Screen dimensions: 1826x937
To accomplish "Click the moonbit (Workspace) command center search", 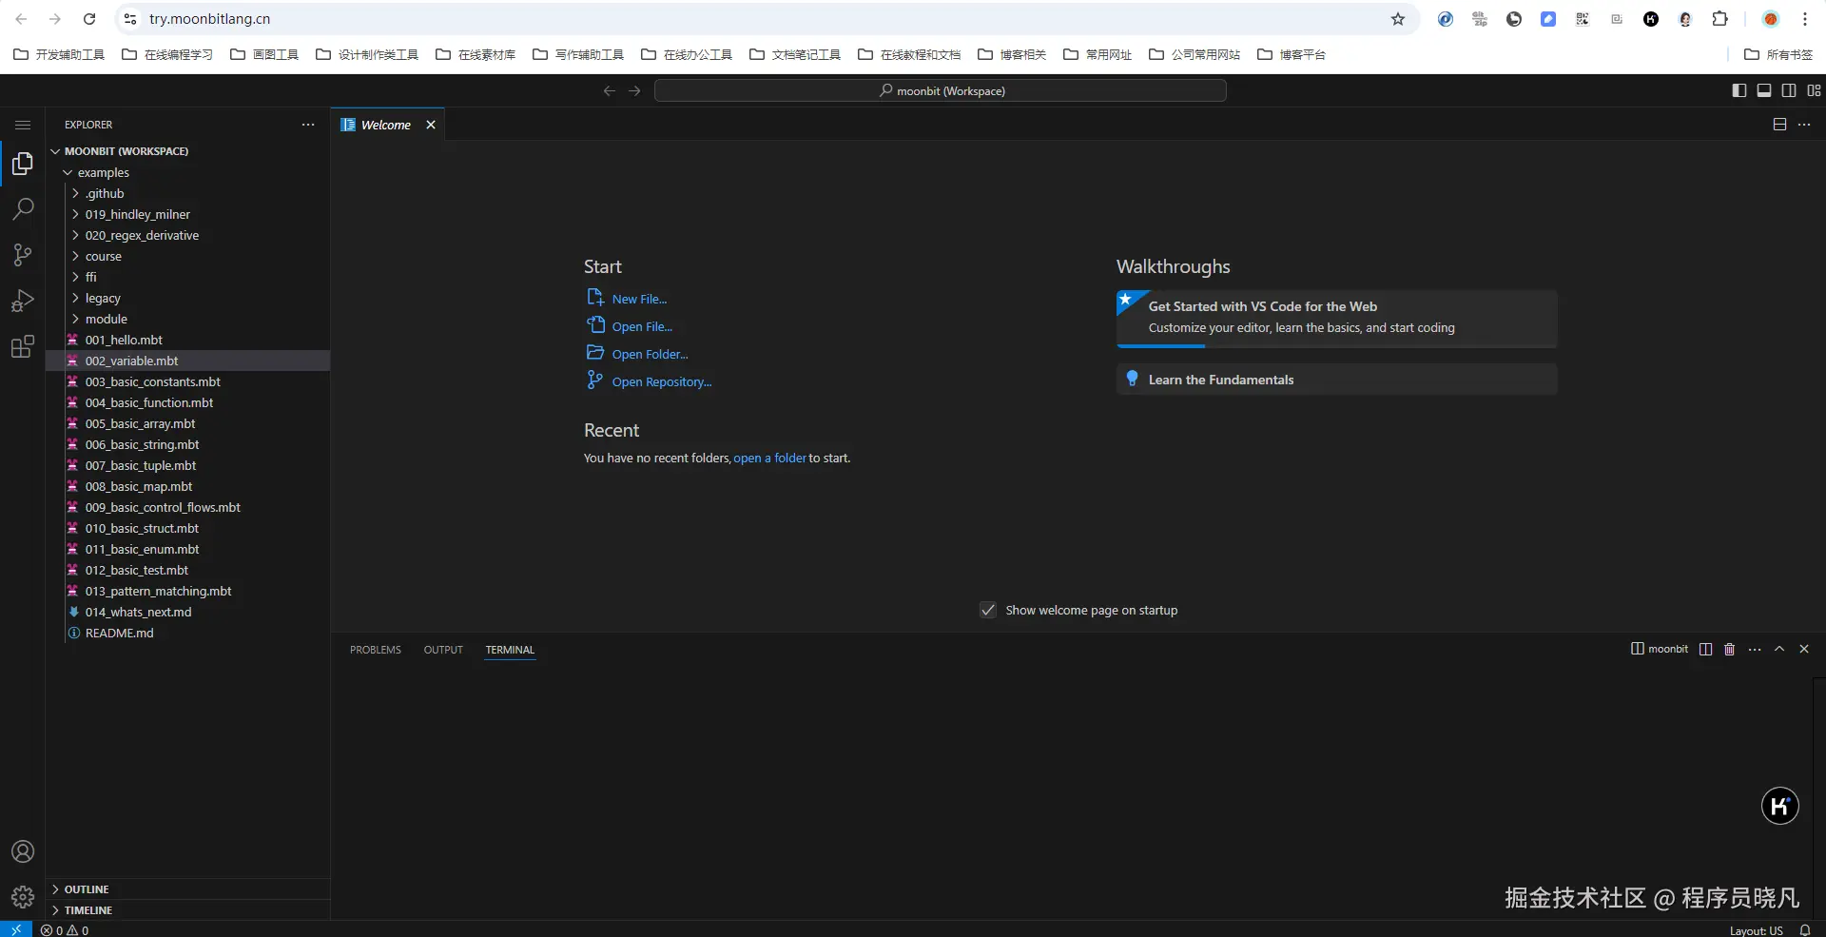I will [x=941, y=90].
